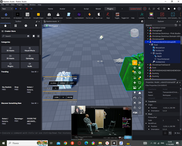Switch to the Model ribbon tab
182x146 pixels.
click(98, 9)
